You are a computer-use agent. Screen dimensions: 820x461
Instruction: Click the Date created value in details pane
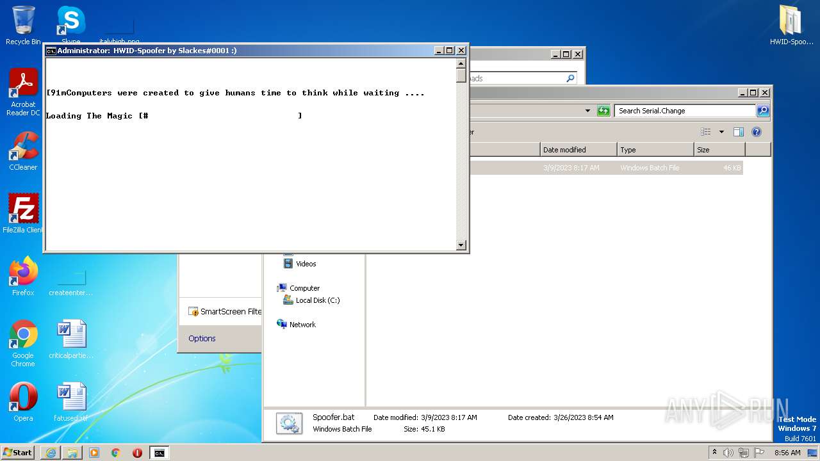point(583,417)
